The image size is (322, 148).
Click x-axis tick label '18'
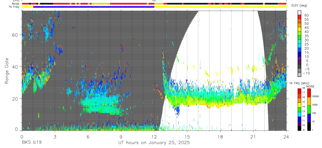[220, 137]
